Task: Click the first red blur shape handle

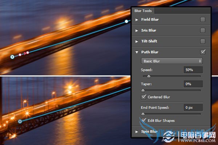Action: click(20, 55)
